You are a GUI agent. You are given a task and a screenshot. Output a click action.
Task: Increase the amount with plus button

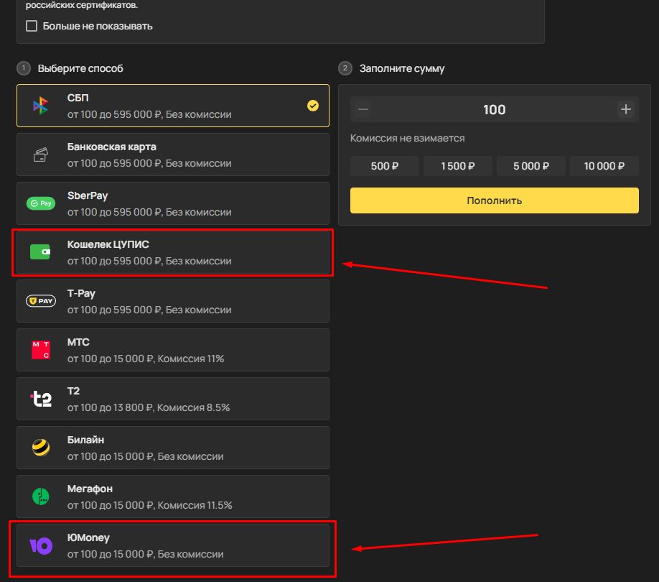[x=626, y=109]
